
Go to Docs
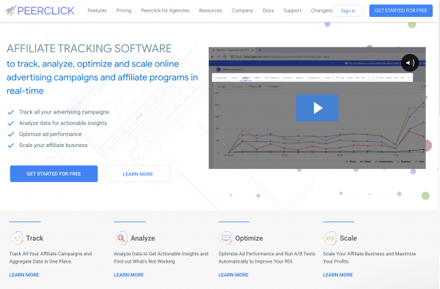point(268,11)
